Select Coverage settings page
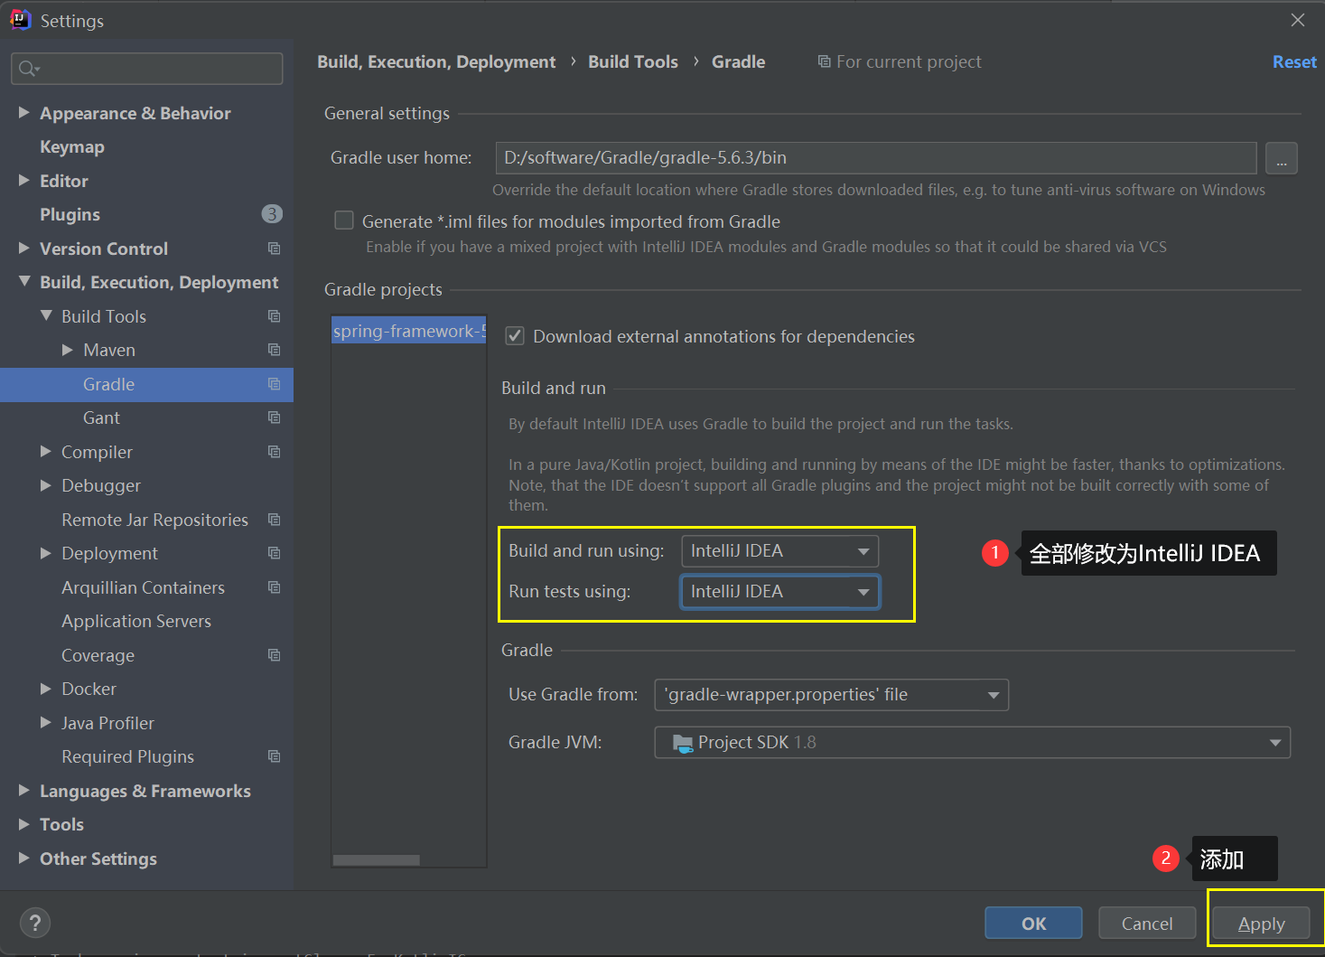 pyautogui.click(x=98, y=655)
